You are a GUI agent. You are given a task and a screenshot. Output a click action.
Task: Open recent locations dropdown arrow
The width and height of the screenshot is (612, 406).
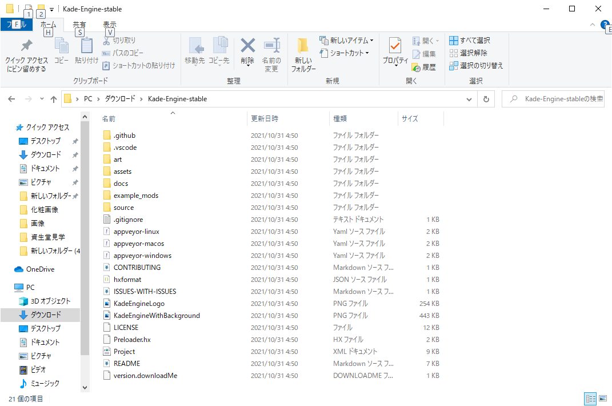pos(42,99)
